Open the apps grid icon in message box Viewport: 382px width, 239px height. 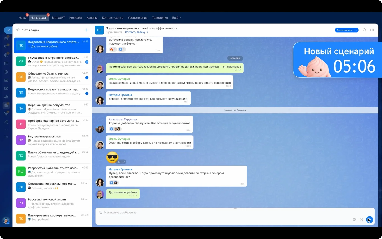355,220
